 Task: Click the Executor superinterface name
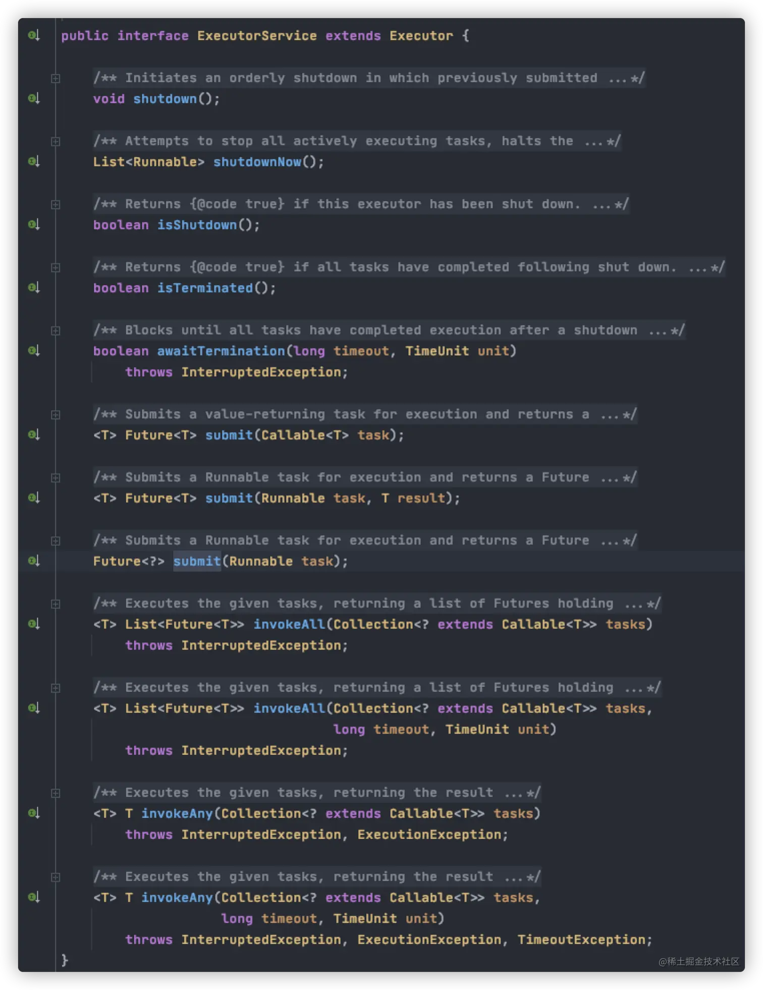pyautogui.click(x=421, y=36)
